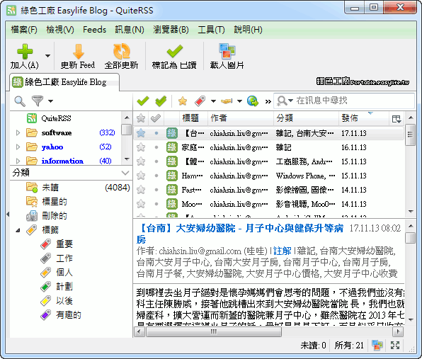Click the double green check mark-all-read icon
This screenshot has height=359, width=422.
(161, 101)
